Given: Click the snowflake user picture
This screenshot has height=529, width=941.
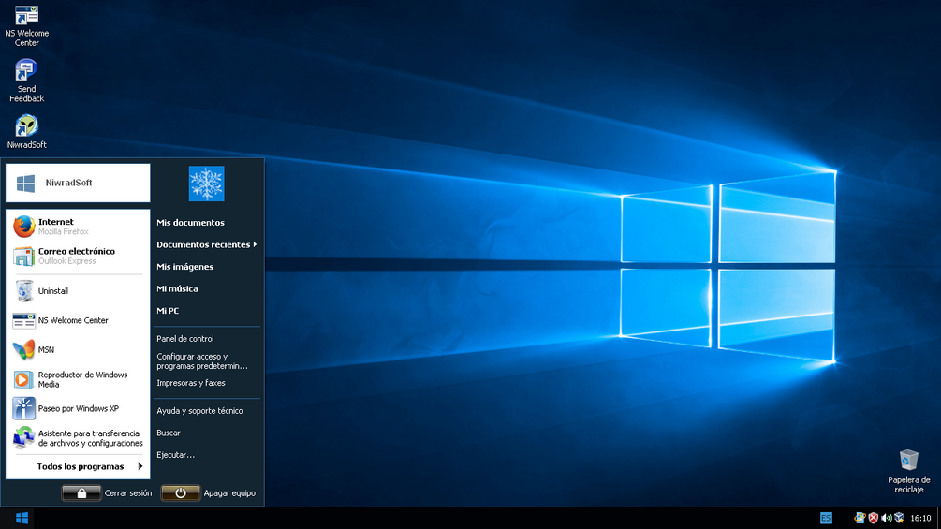Looking at the screenshot, I should 206,184.
